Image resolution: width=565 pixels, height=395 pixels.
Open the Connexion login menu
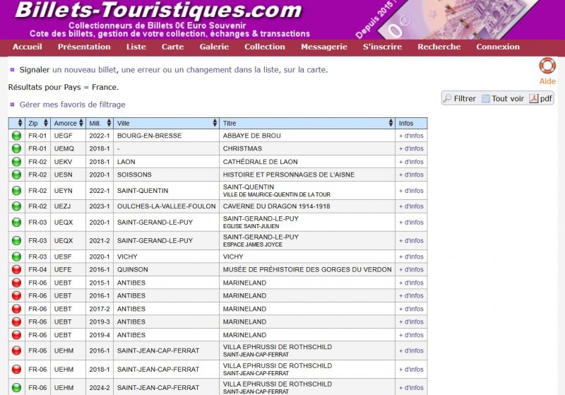498,47
